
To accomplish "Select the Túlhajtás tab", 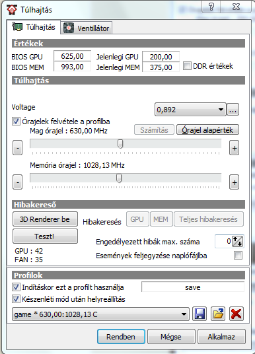I will coord(34,27).
